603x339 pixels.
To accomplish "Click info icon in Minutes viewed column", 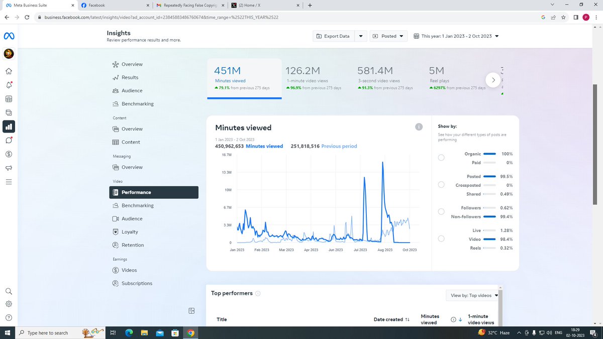I will [453, 319].
